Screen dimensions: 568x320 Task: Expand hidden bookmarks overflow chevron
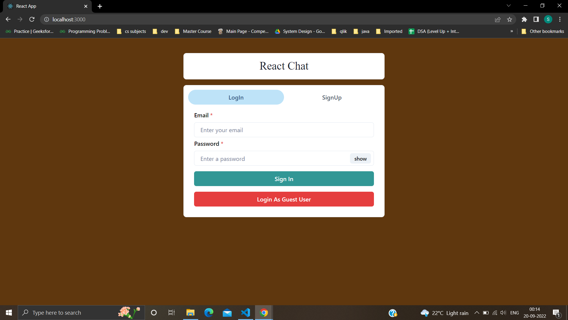coord(511,31)
